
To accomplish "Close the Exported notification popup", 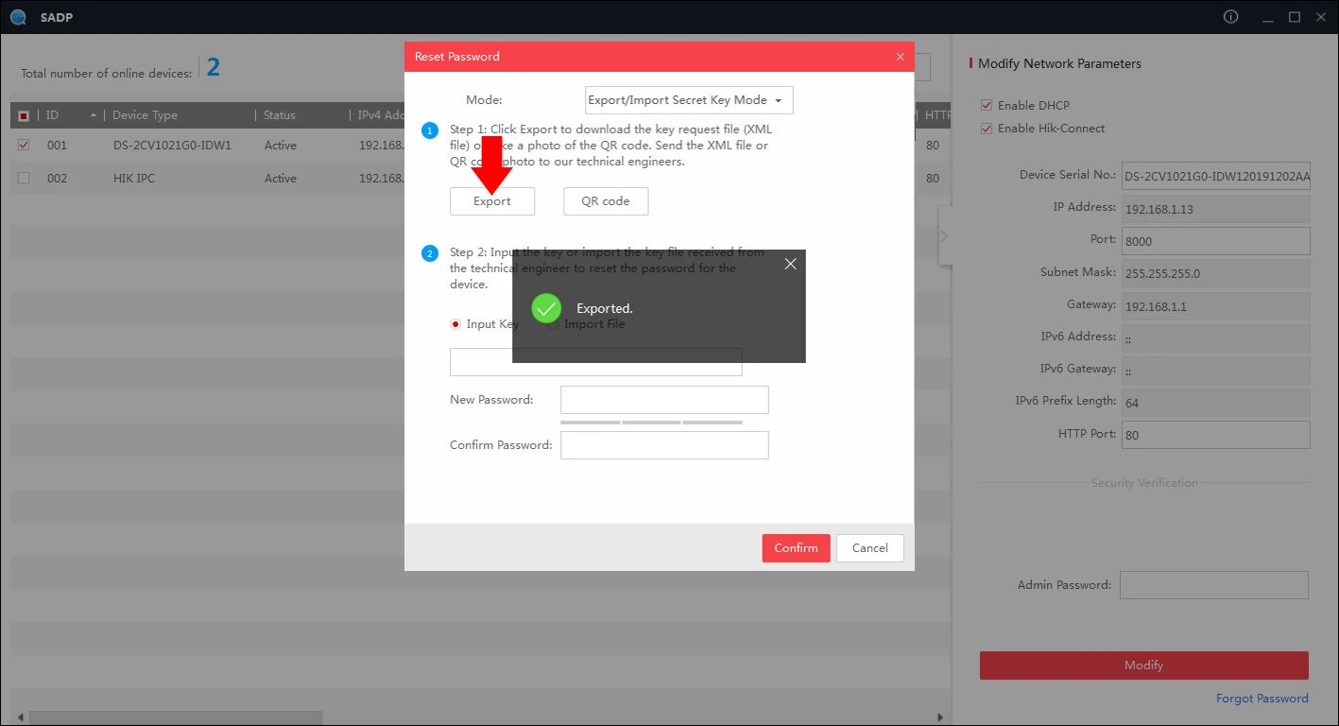I will [x=791, y=265].
